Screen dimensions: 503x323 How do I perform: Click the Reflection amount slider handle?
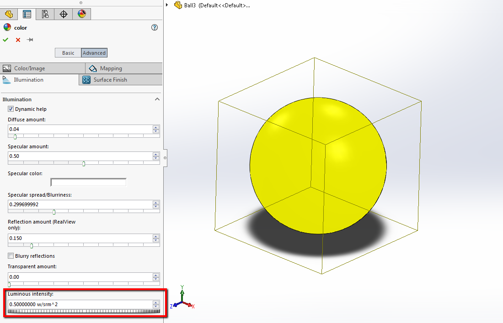point(32,246)
